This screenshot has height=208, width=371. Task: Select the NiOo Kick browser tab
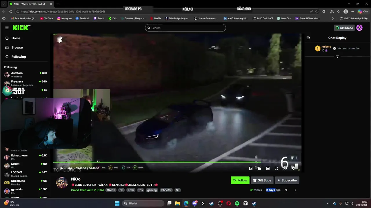[x=30, y=4]
